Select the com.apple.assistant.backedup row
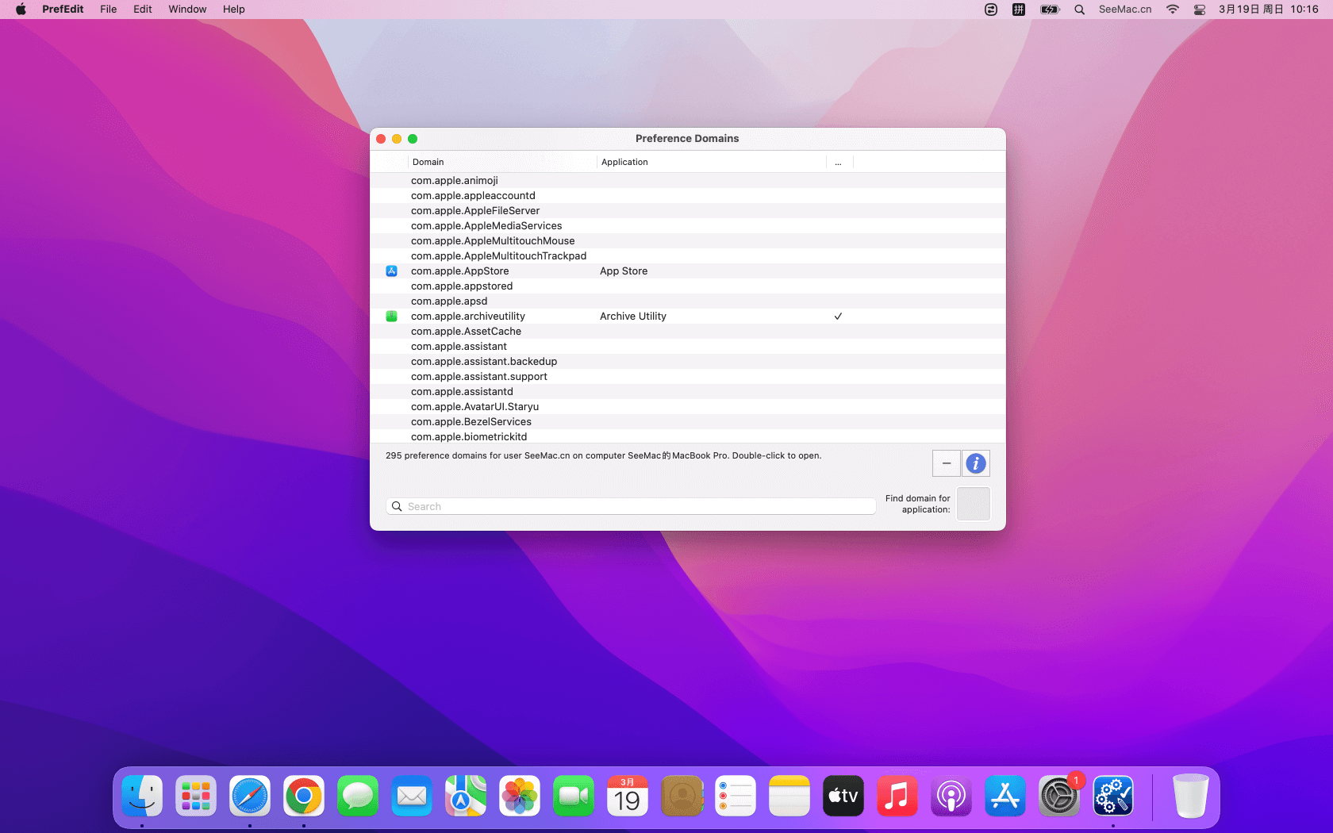1333x833 pixels. [687, 362]
